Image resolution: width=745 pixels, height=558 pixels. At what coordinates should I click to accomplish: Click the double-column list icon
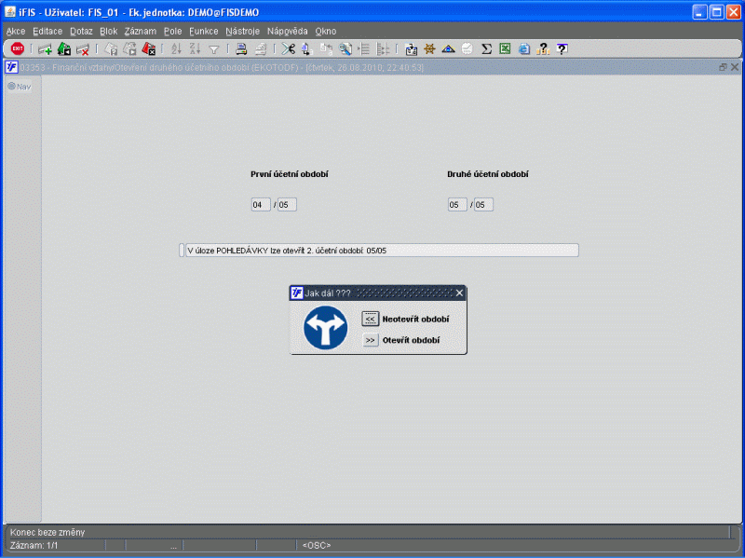[383, 49]
